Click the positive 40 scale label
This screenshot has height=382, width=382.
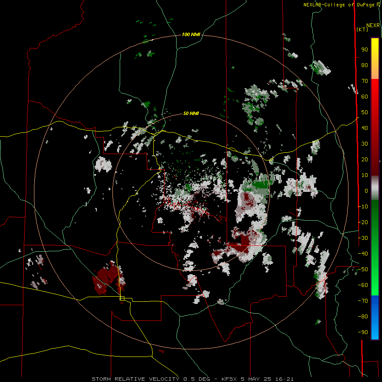click(365, 128)
